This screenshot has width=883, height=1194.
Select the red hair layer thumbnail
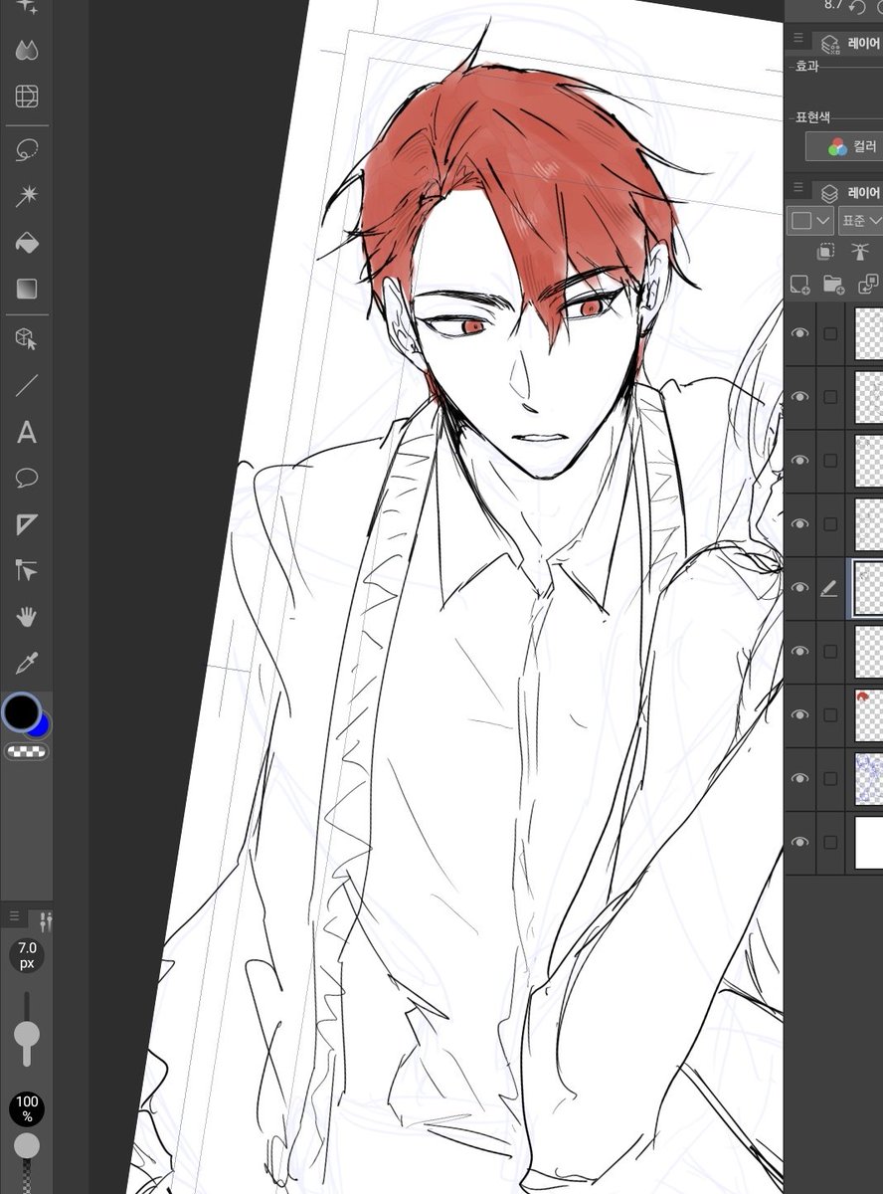coord(869,714)
